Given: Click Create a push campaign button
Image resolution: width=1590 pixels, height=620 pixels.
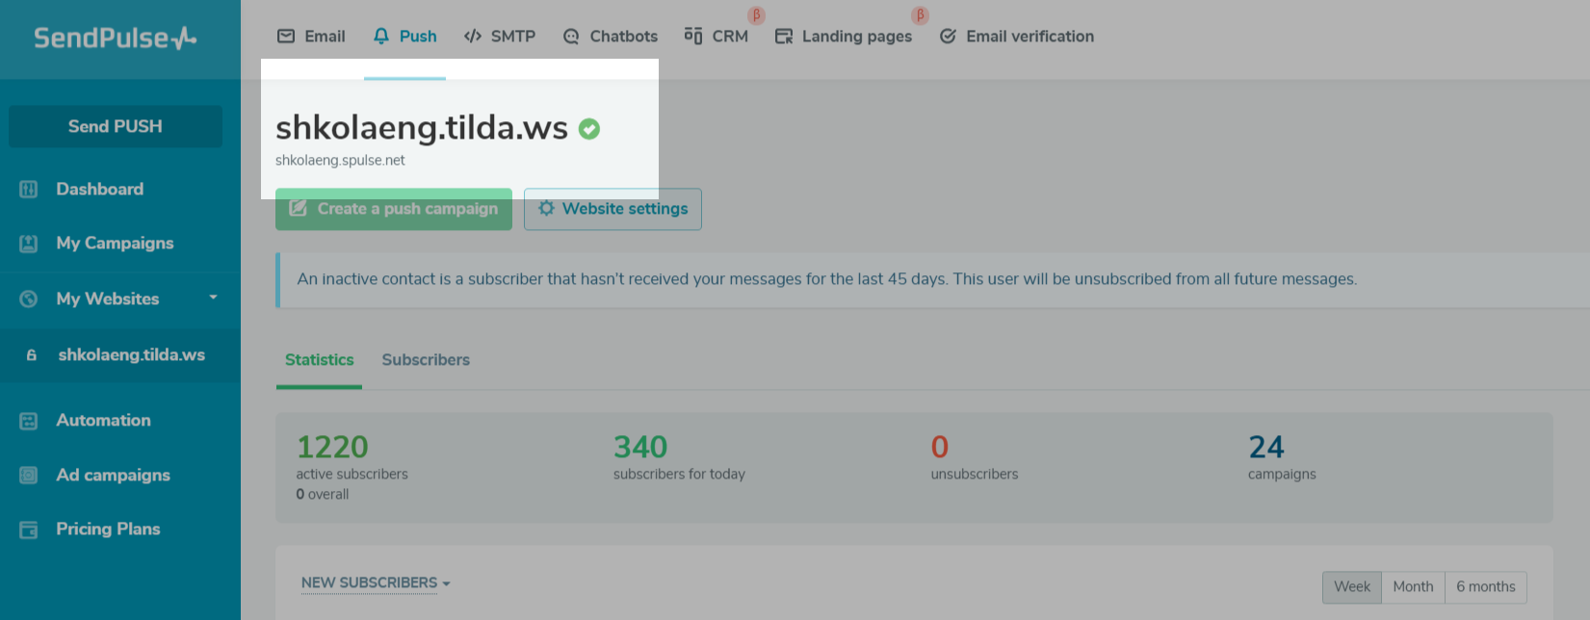Looking at the screenshot, I should click(394, 209).
